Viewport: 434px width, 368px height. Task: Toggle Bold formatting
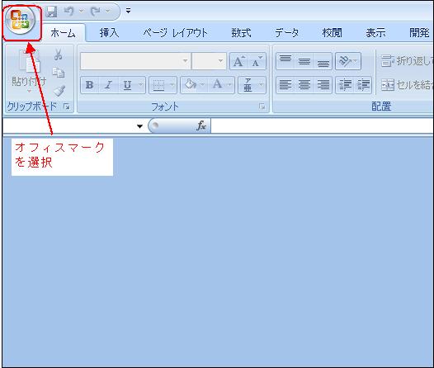[89, 85]
